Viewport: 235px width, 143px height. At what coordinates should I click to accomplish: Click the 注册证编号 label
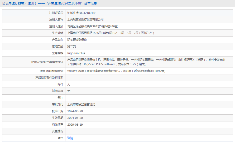[x=56, y=13]
